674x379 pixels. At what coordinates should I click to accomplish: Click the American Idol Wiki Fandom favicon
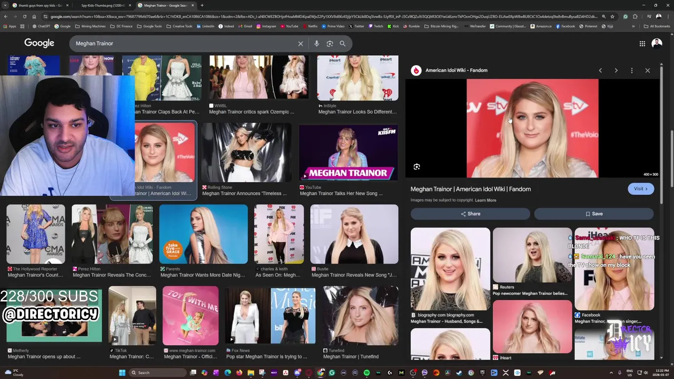(416, 70)
